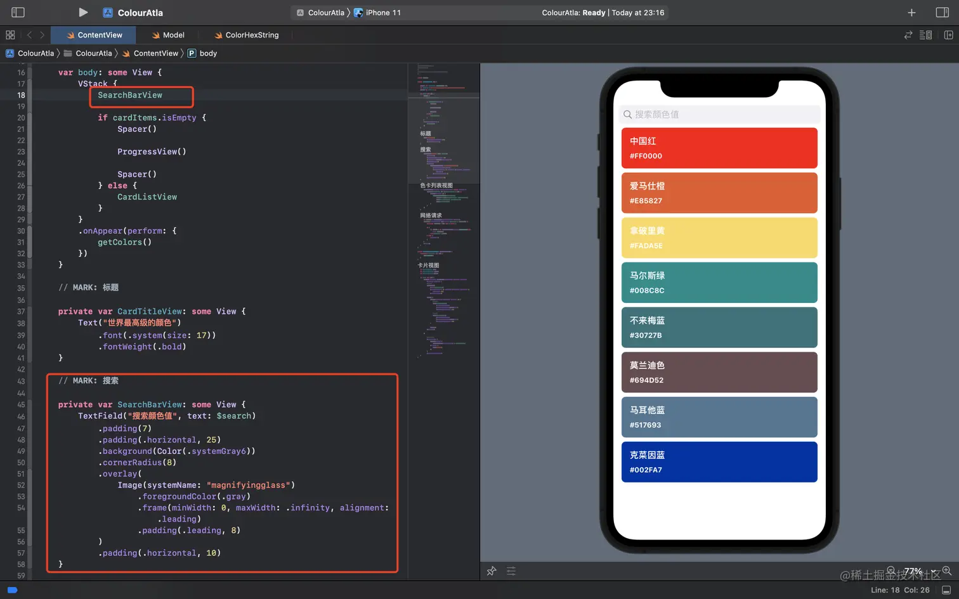Choose ColourAtla scheme in toolbar
Image resolution: width=959 pixels, height=599 pixels.
(320, 13)
